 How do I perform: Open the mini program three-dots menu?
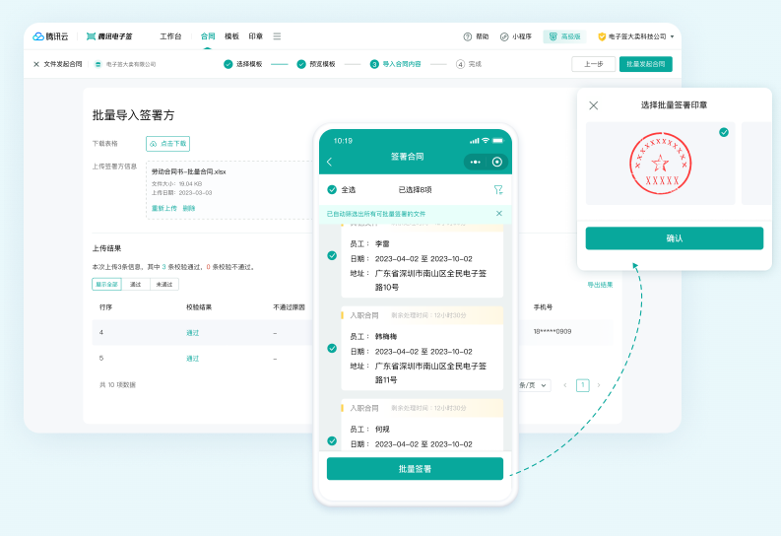pyautogui.click(x=475, y=162)
